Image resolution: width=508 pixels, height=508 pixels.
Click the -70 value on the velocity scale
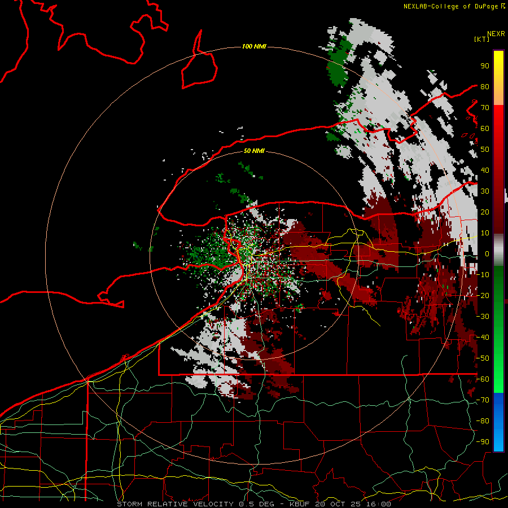pos(483,400)
